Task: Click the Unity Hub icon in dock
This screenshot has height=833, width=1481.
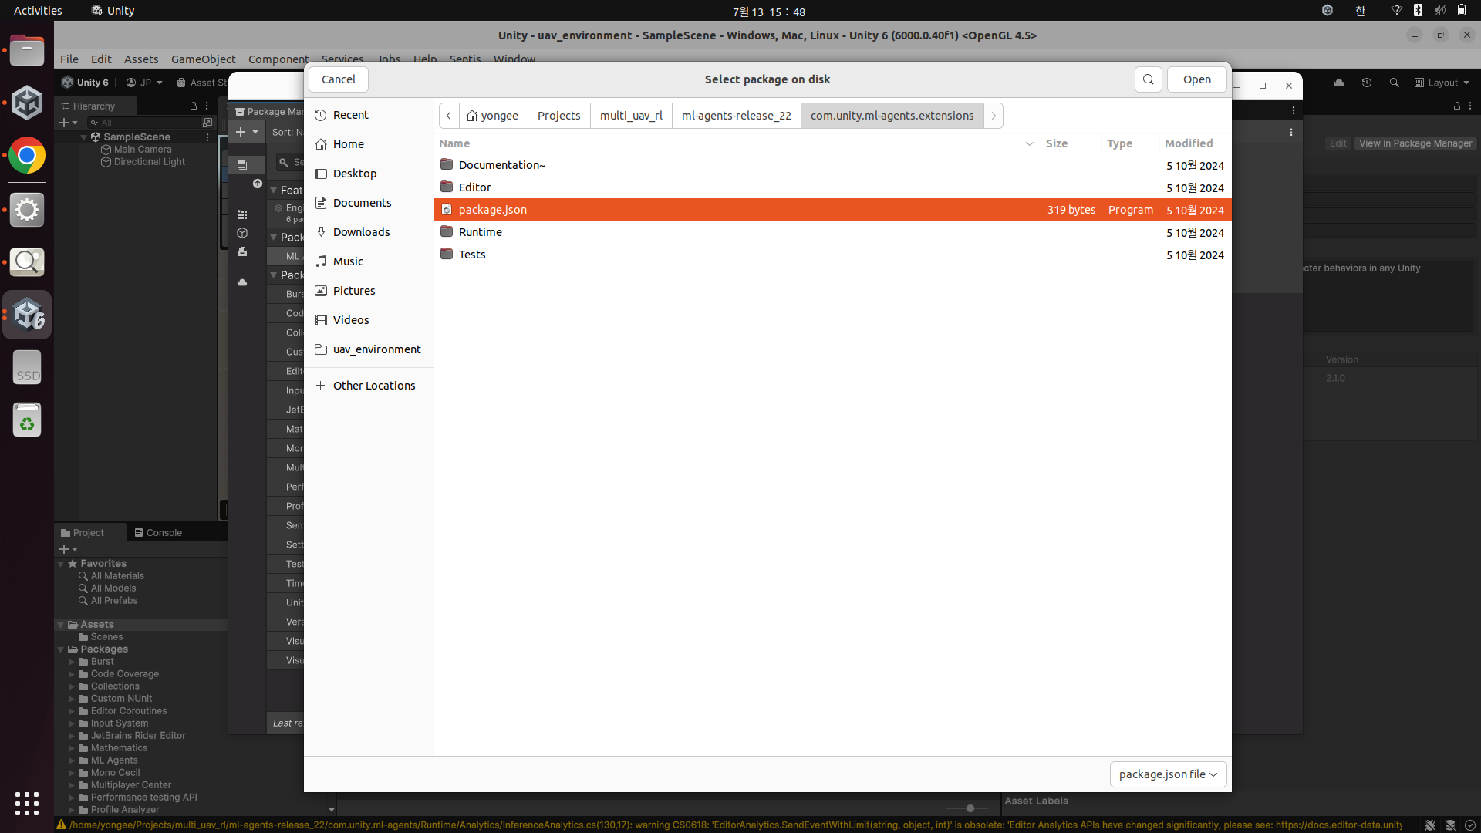Action: (x=27, y=103)
